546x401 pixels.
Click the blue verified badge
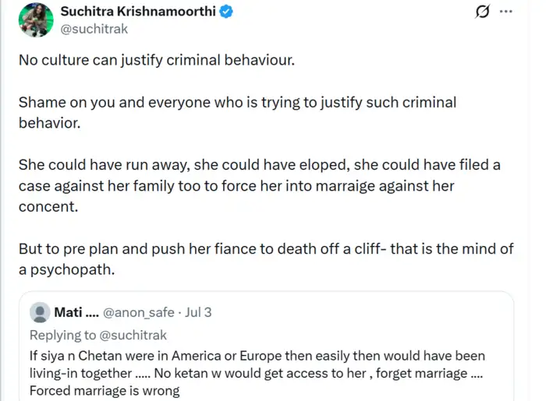tap(226, 12)
